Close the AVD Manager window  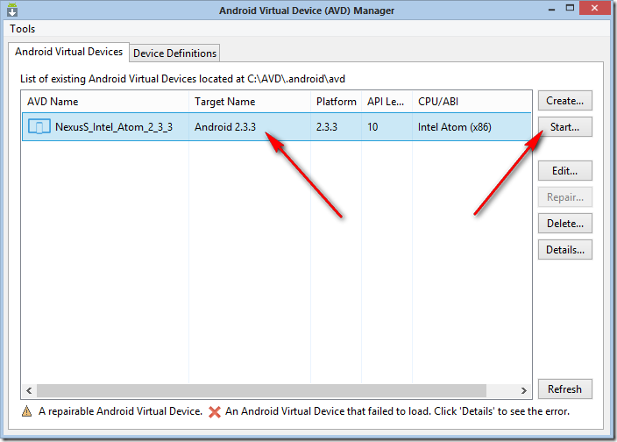594,8
